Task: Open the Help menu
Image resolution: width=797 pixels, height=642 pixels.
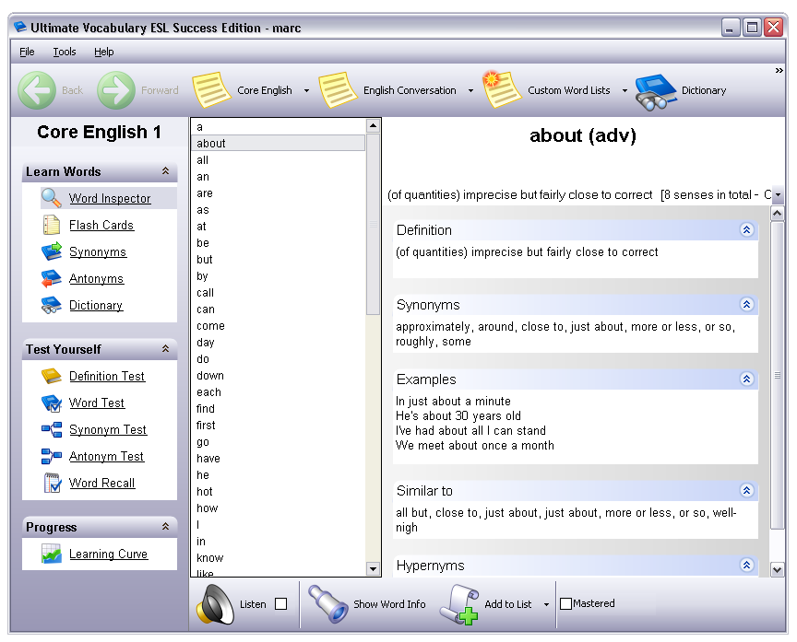Action: tap(103, 52)
